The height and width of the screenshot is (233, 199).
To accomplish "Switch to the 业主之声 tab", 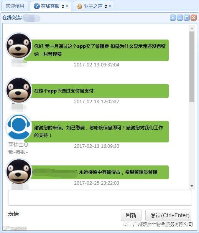I will point(94,6).
